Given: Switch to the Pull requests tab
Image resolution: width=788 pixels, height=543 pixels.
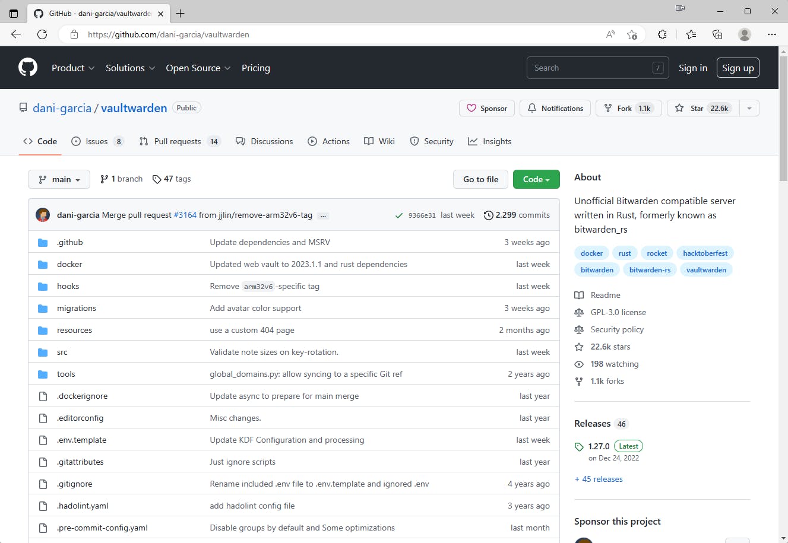Looking at the screenshot, I should [x=180, y=141].
